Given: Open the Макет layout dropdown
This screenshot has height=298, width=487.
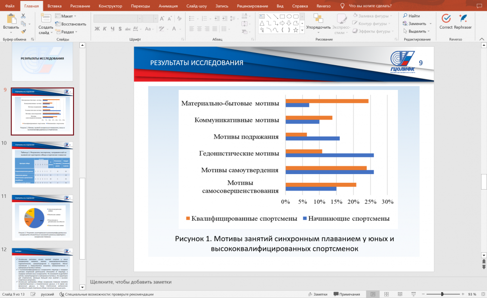Looking at the screenshot, I should point(66,16).
